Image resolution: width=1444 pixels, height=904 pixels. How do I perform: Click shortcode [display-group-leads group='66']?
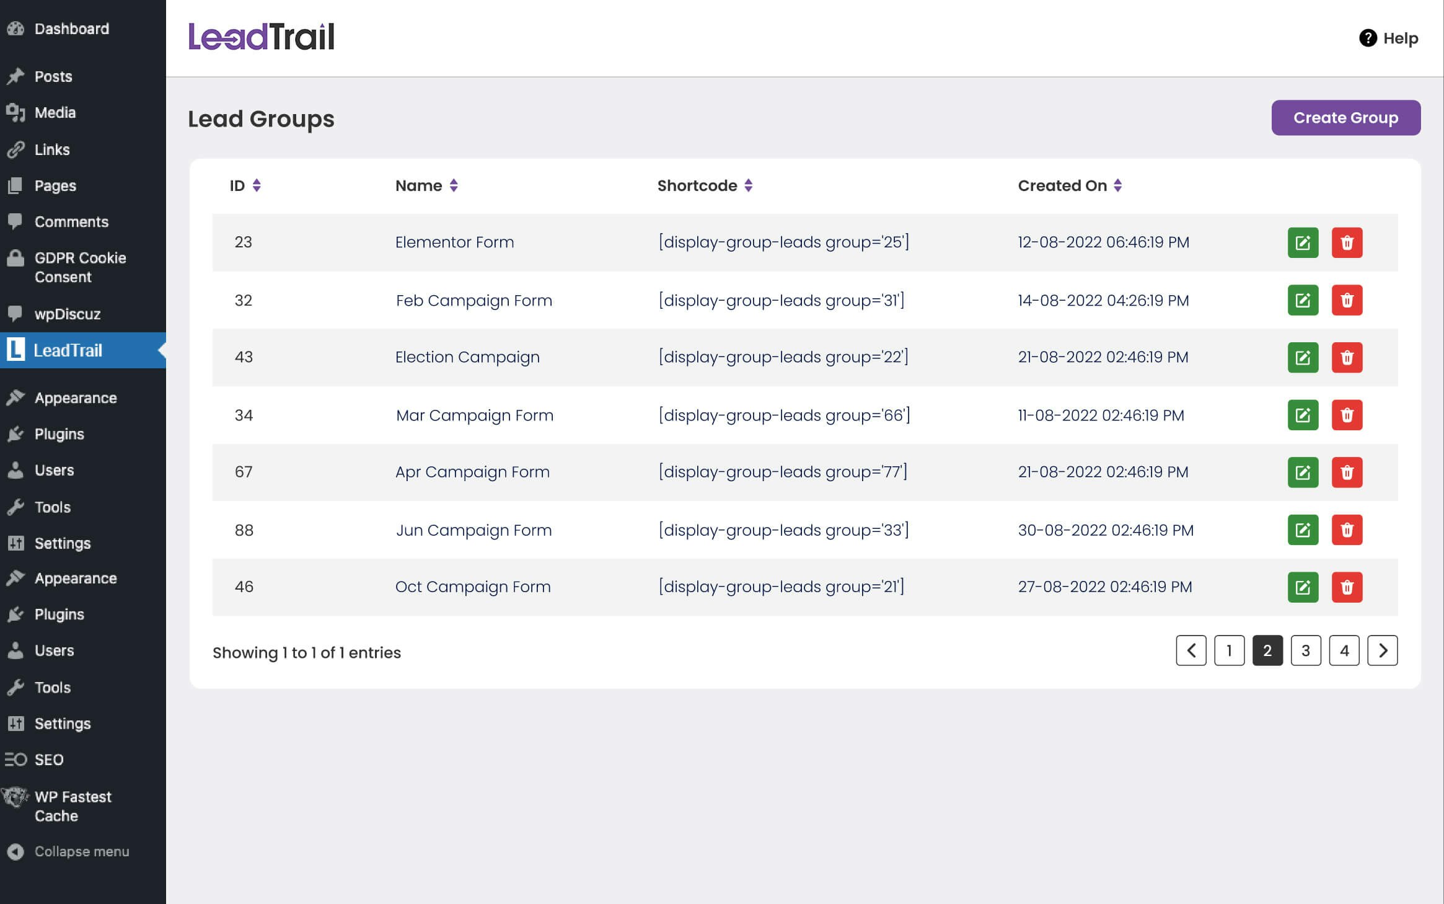pyautogui.click(x=784, y=415)
